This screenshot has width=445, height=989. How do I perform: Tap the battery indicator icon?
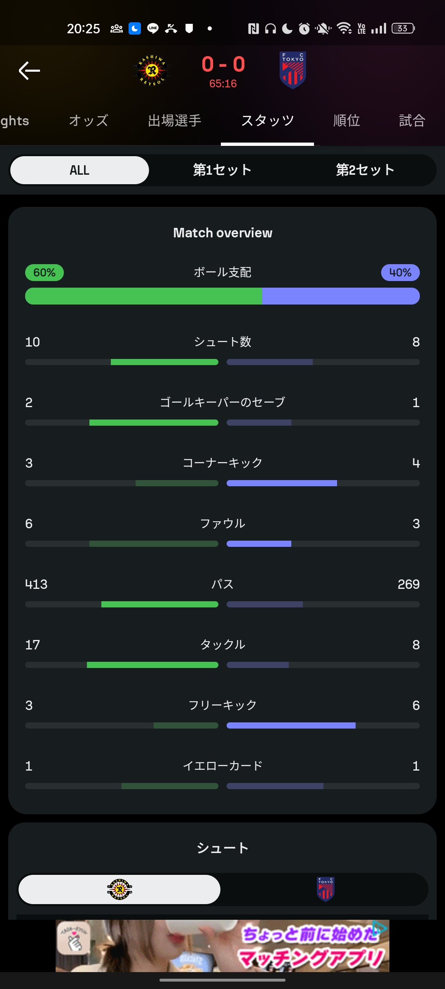[x=403, y=28]
